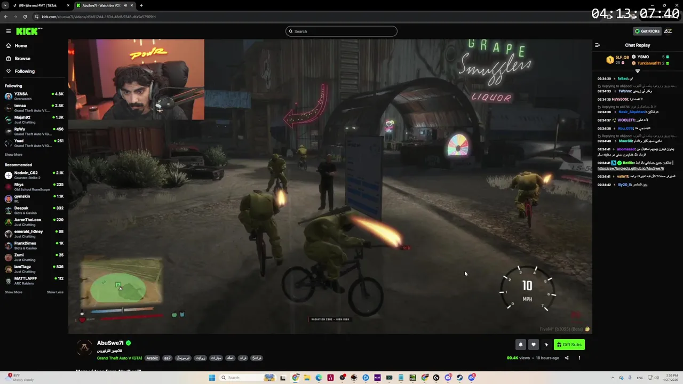
Task: Open RpWy followed channel
Action: (34, 131)
